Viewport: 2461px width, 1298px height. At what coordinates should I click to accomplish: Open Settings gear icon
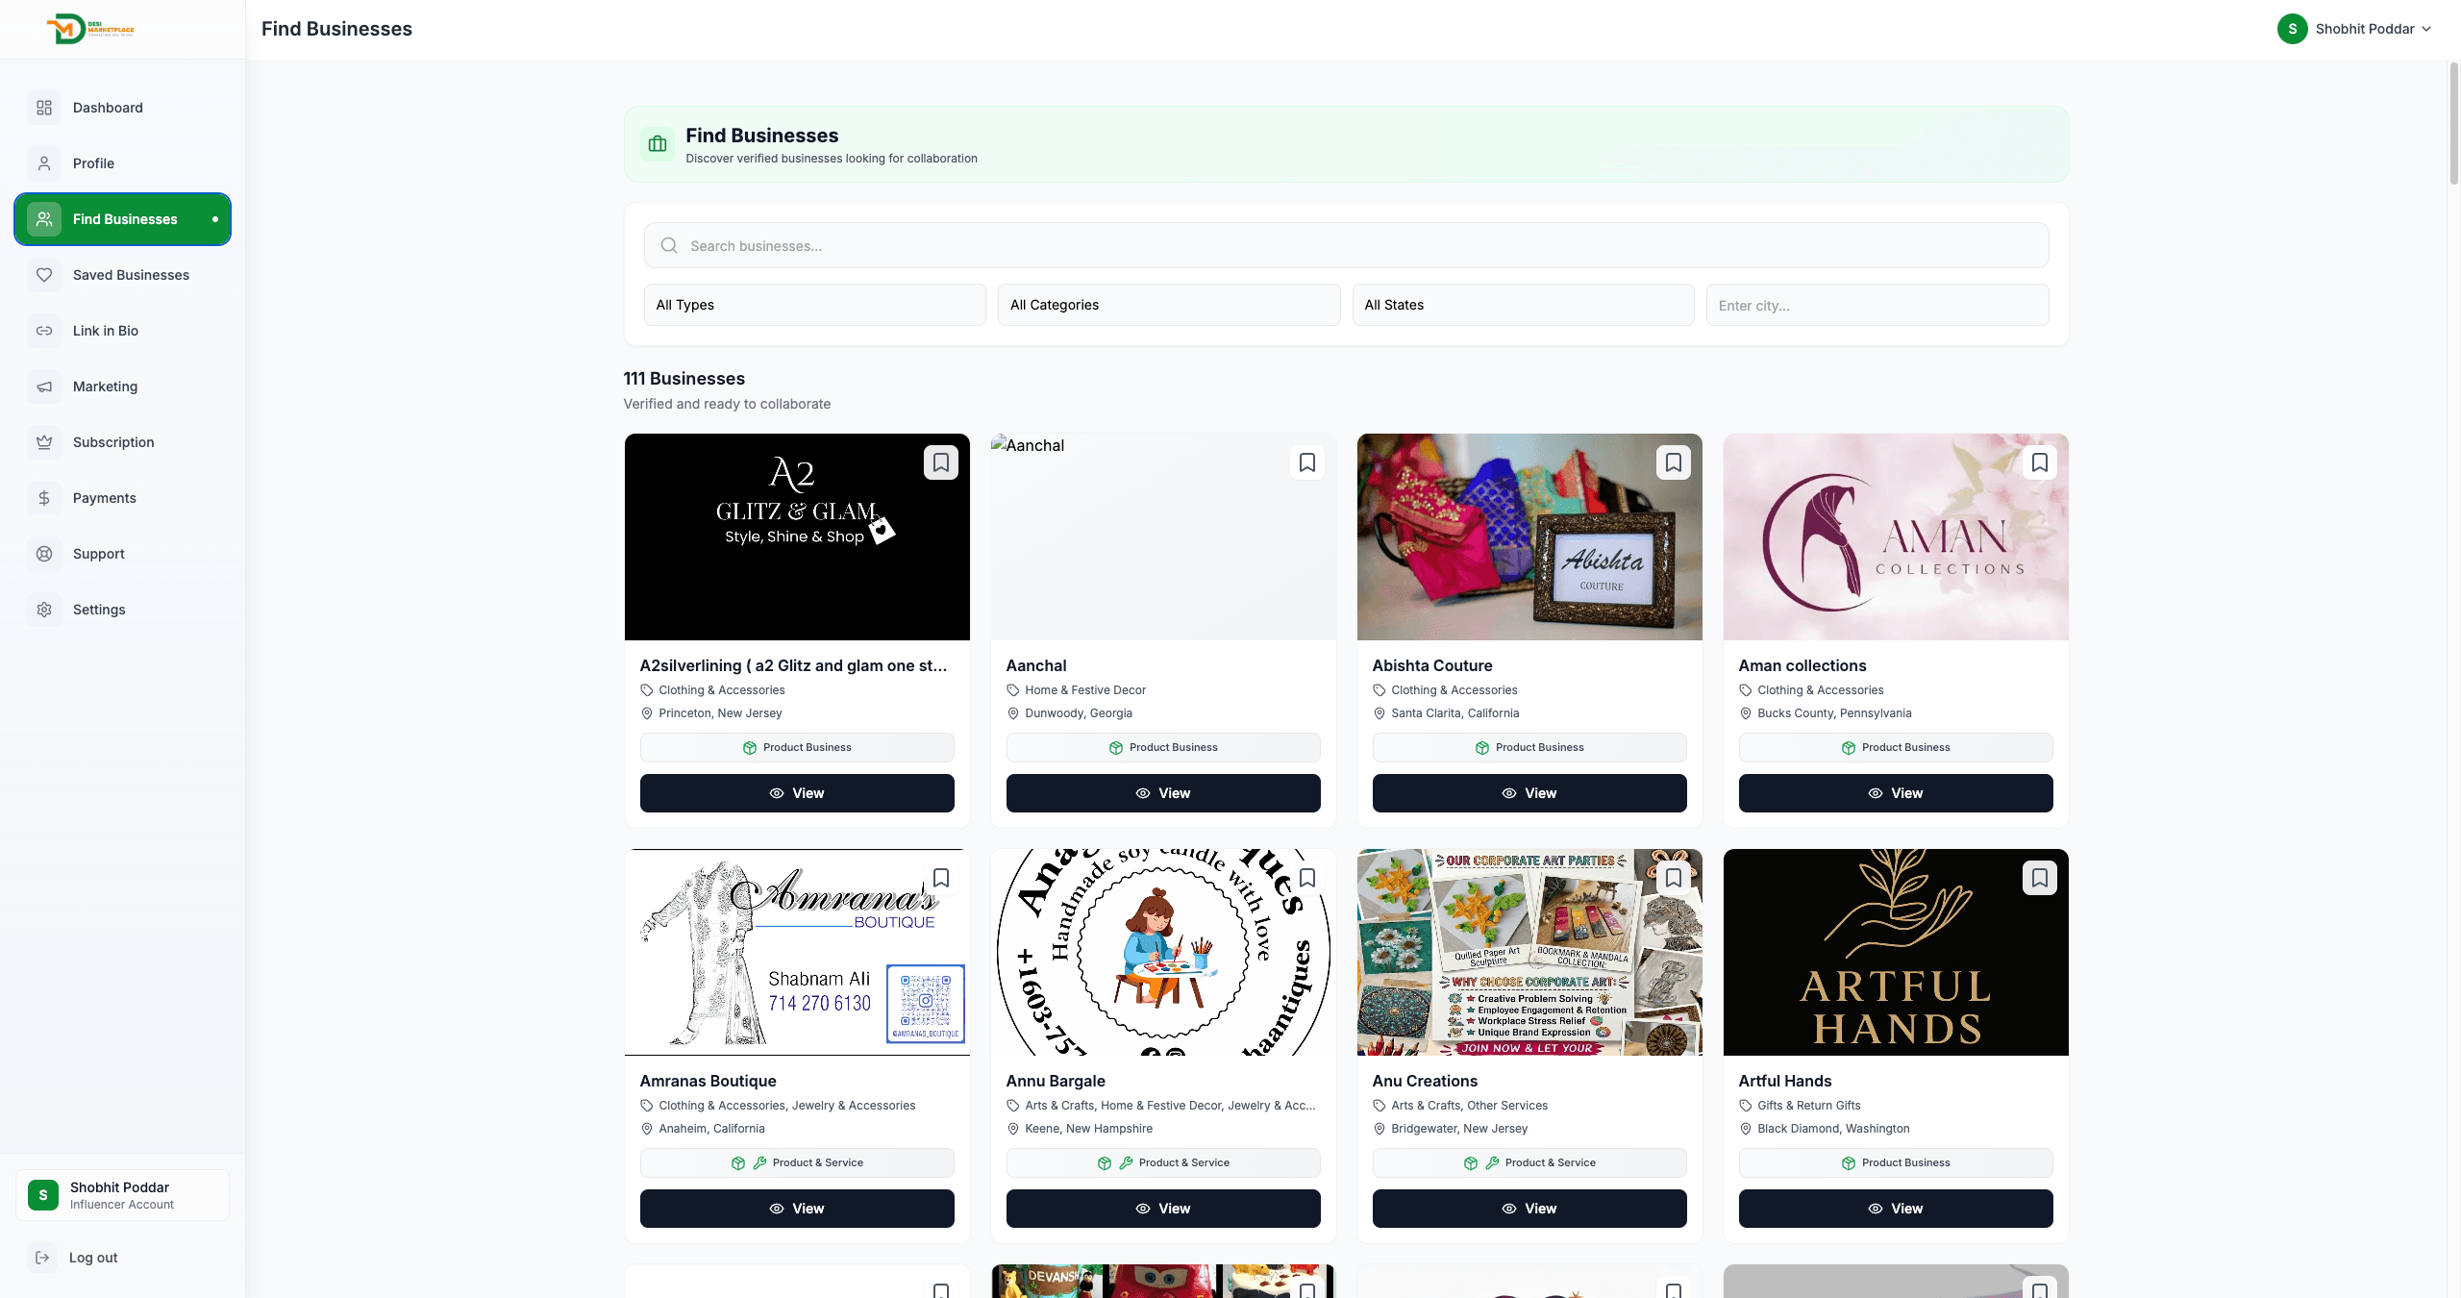(x=44, y=610)
